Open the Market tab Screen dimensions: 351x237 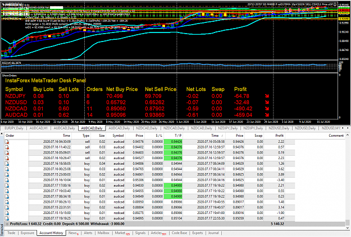click(122, 233)
